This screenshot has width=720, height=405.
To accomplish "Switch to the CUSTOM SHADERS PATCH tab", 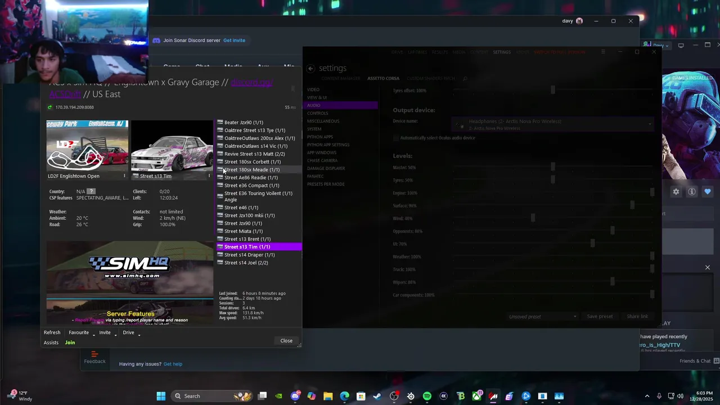I will click(430, 79).
